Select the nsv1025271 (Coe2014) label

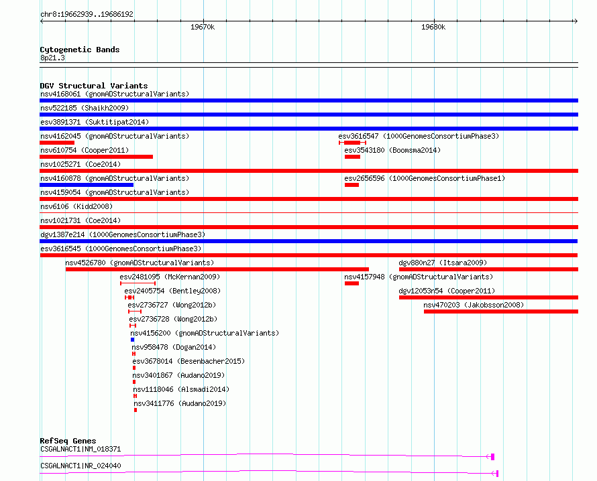pyautogui.click(x=80, y=164)
